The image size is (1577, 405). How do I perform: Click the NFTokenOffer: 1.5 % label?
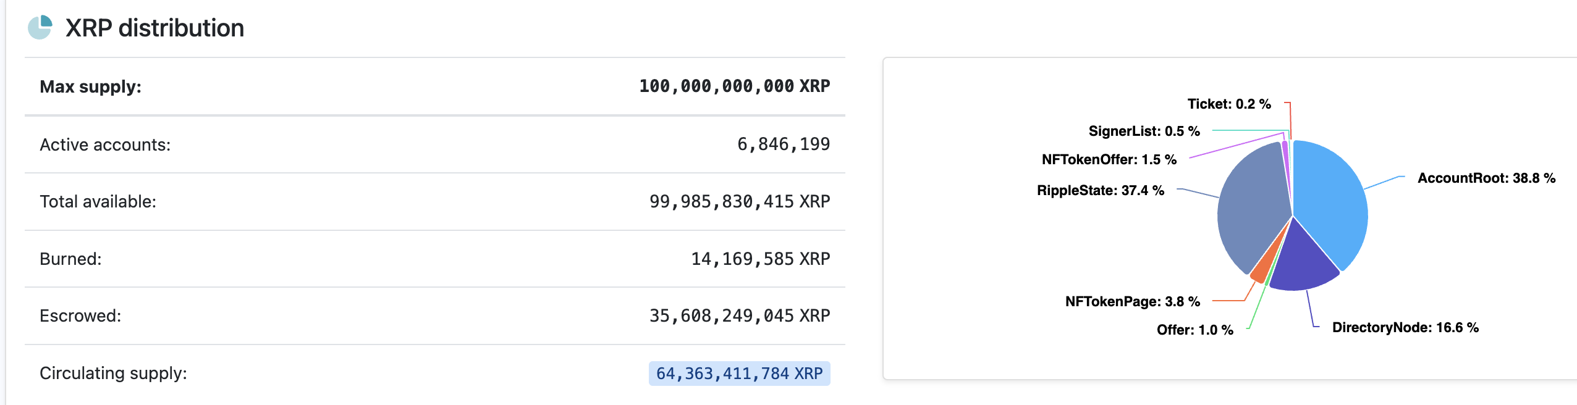coord(1109,159)
